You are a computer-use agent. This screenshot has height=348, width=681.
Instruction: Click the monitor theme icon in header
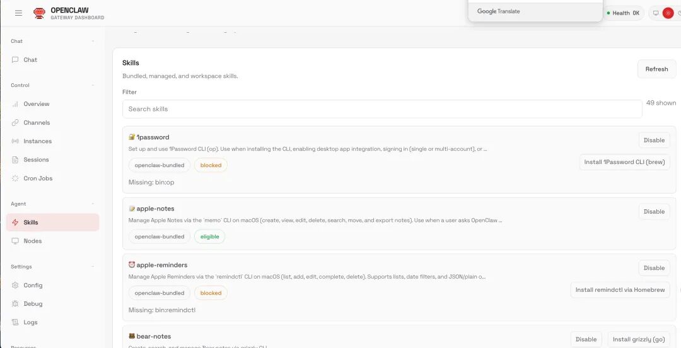coord(656,13)
